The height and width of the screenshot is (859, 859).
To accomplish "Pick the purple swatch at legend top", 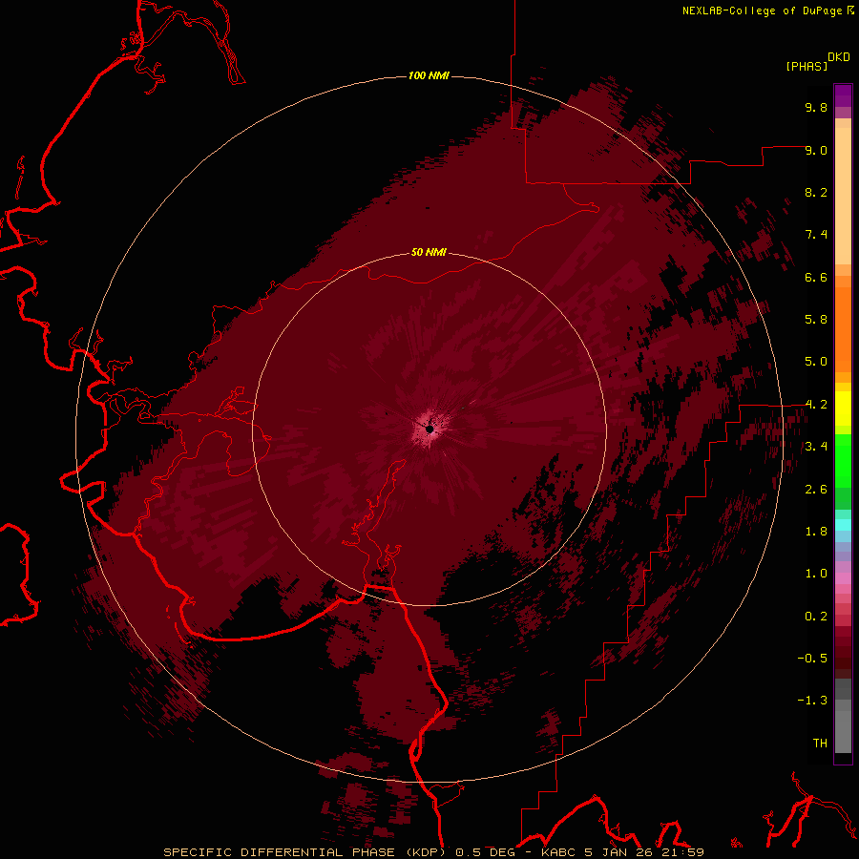I will click(843, 95).
